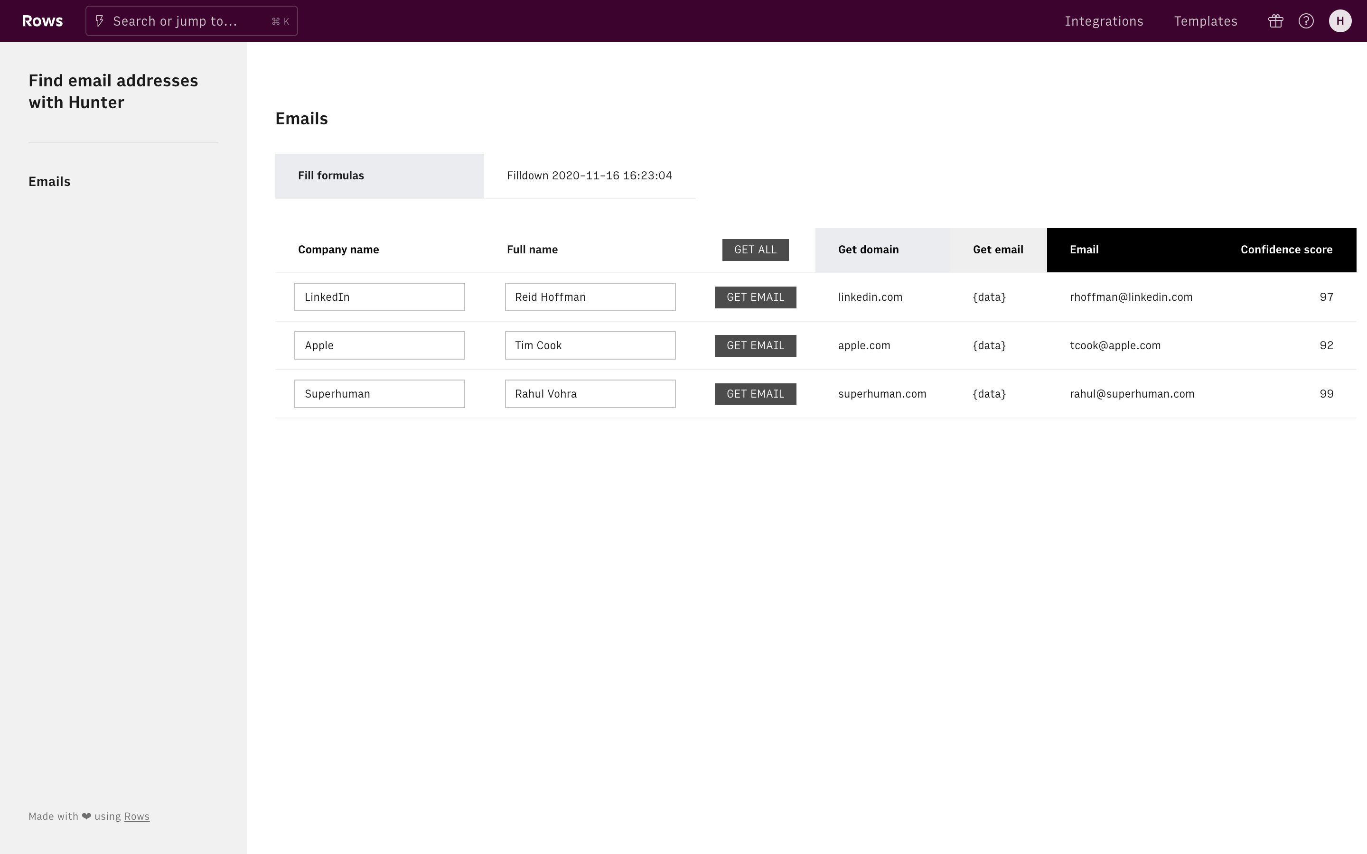Follow the Rows link in footer
Viewport: 1367px width, 854px height.
137,816
